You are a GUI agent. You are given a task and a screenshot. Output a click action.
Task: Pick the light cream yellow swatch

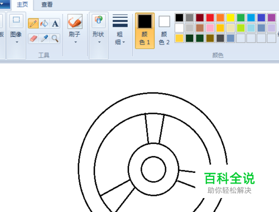pyautogui.click(x=230, y=28)
